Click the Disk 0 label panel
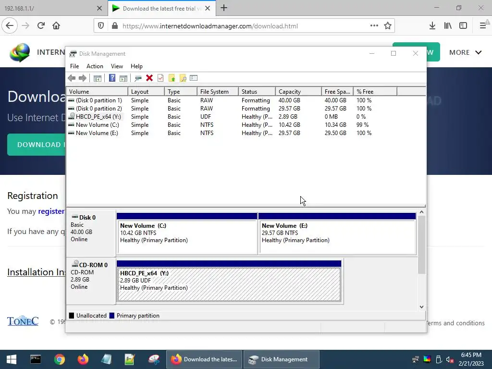The height and width of the screenshot is (369, 492). click(91, 234)
